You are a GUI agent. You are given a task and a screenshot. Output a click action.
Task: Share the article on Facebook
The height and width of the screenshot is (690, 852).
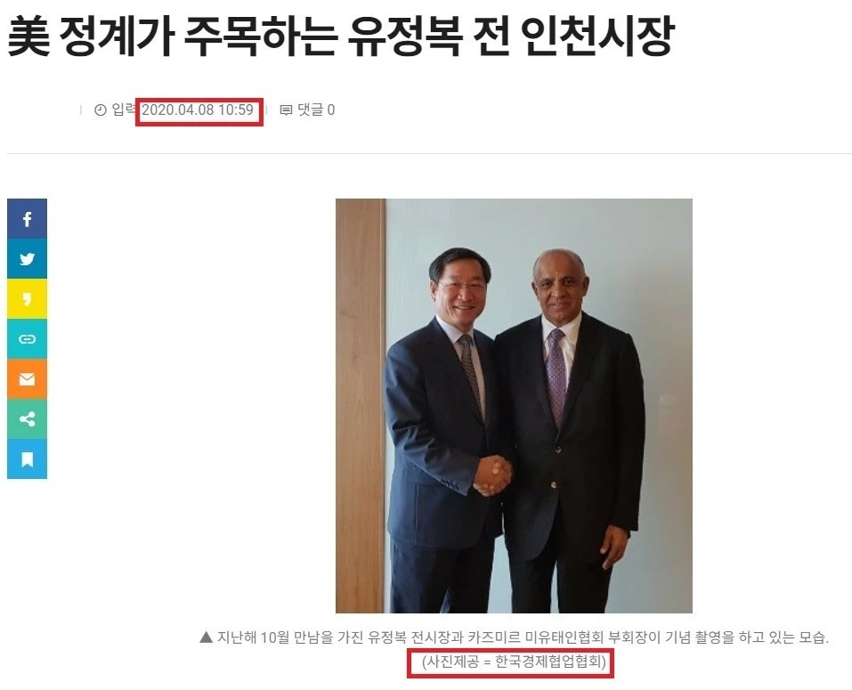click(x=28, y=219)
